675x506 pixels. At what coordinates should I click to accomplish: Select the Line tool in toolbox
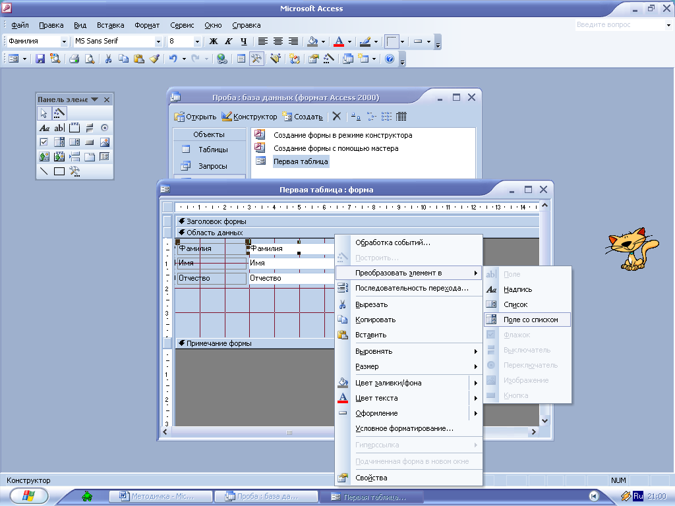pos(44,171)
